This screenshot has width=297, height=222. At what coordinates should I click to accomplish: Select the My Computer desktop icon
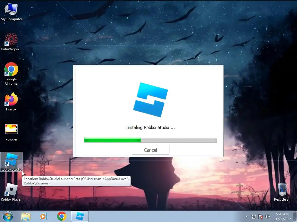click(11, 12)
